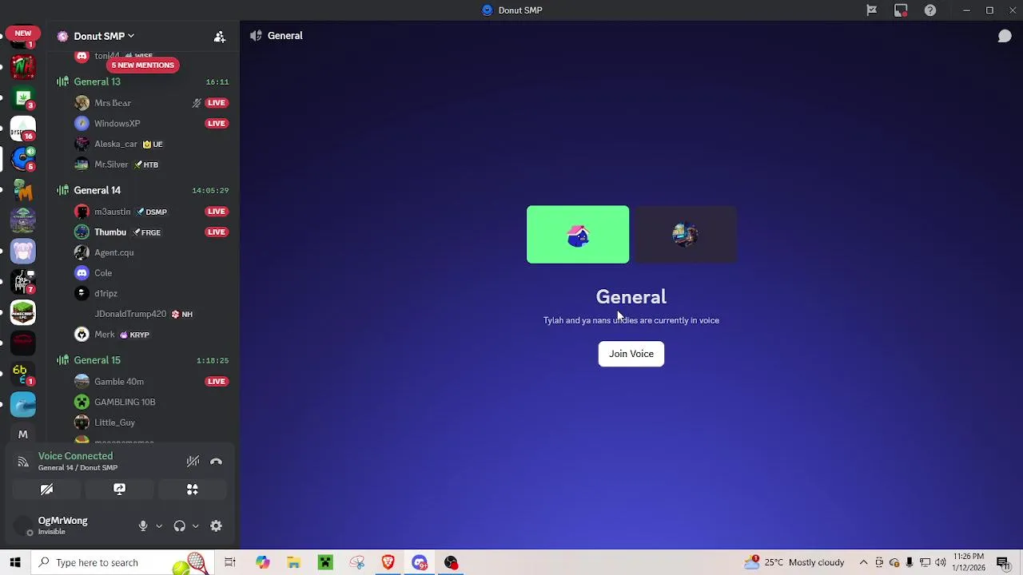Toggle camera on in voice panel
Viewport: 1023px width, 575px height.
tap(46, 489)
